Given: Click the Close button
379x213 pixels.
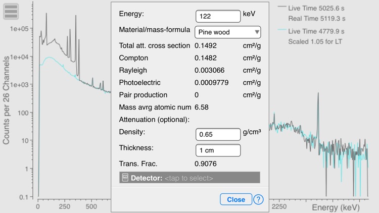Looking at the screenshot, I should (x=236, y=199).
